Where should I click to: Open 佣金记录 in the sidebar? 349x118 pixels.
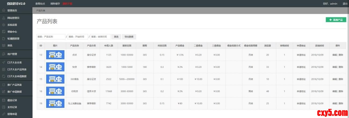12,100
